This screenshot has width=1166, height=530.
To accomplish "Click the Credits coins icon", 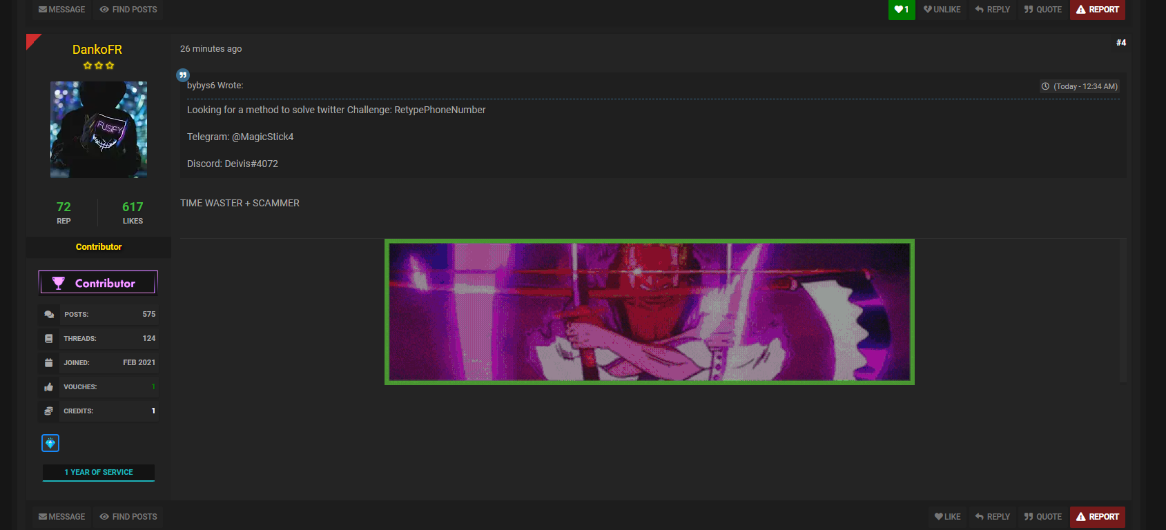I will (49, 411).
